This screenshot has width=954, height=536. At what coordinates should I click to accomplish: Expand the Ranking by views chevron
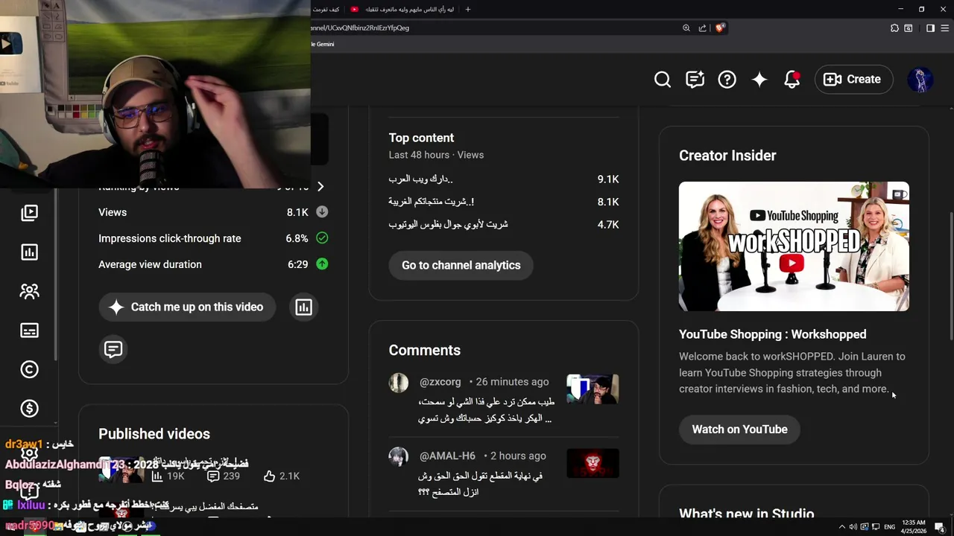point(320,186)
